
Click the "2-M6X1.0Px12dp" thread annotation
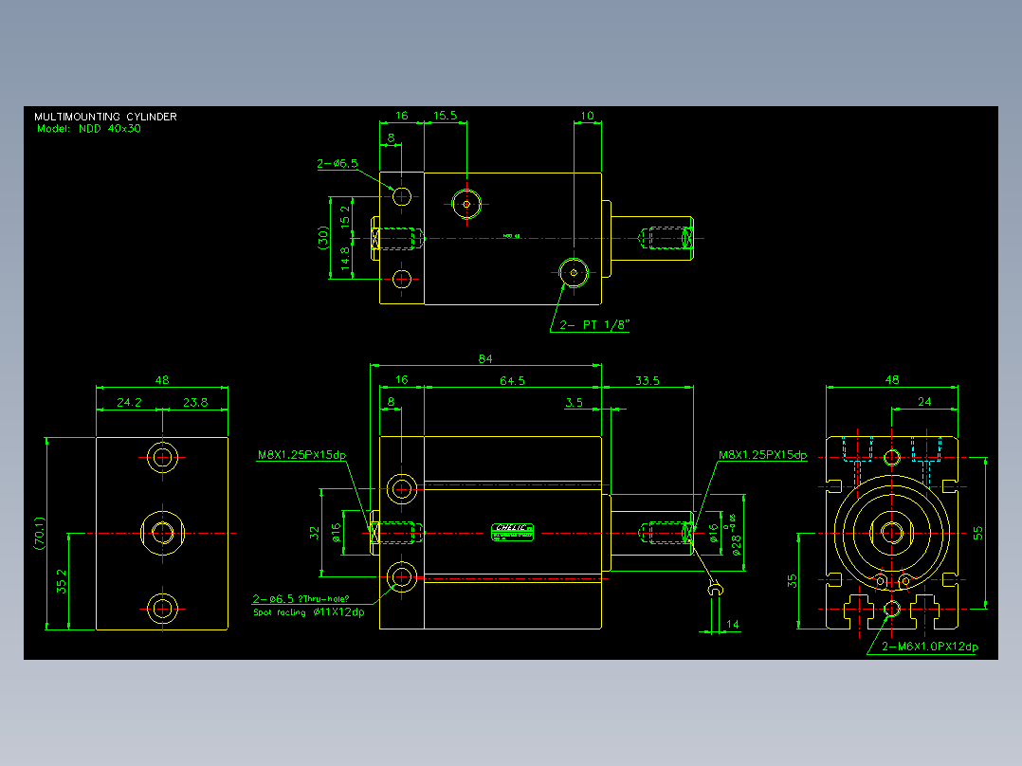tap(930, 647)
